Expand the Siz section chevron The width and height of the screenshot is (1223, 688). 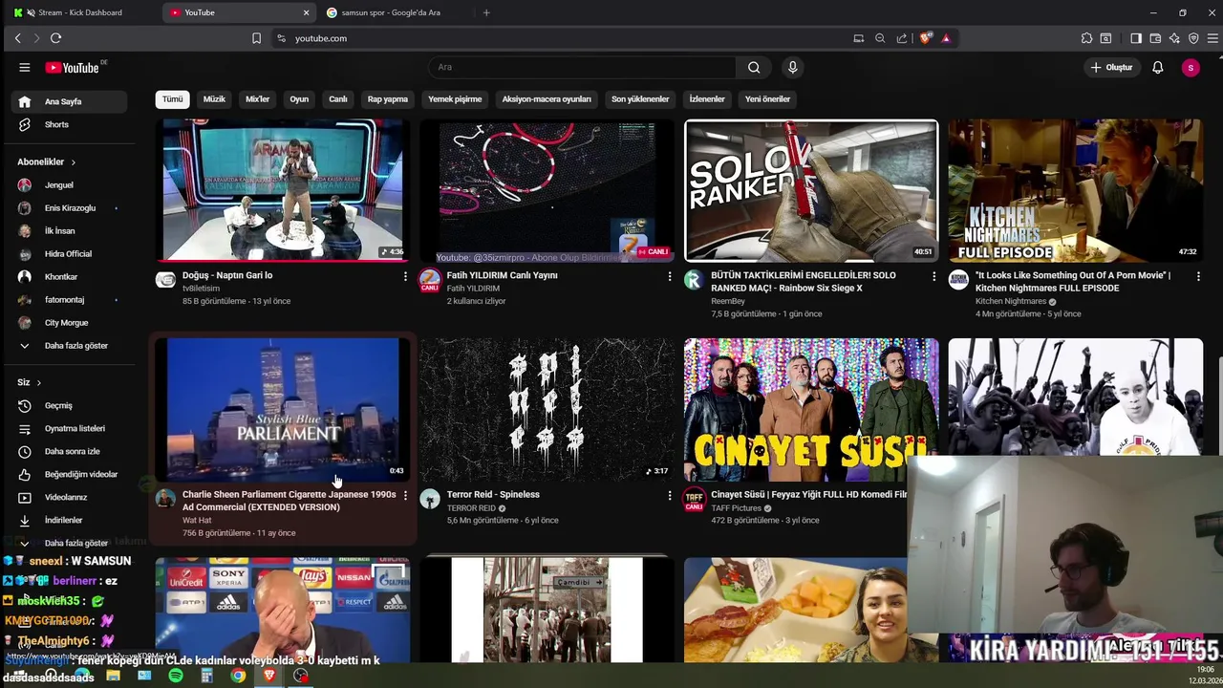38,382
